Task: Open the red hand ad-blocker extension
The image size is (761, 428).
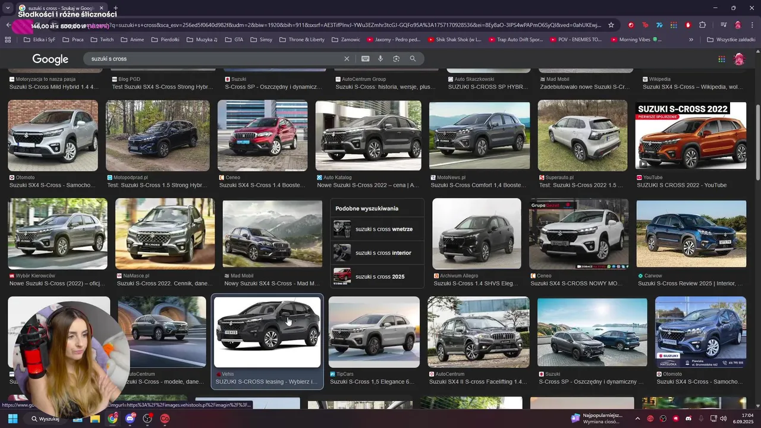Action: coord(688,25)
